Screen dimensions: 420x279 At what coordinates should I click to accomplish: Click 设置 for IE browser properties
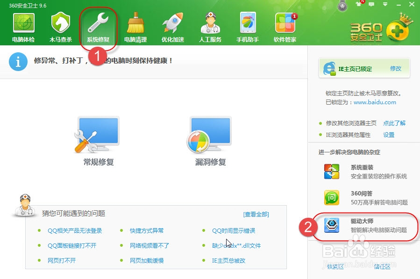(389, 135)
